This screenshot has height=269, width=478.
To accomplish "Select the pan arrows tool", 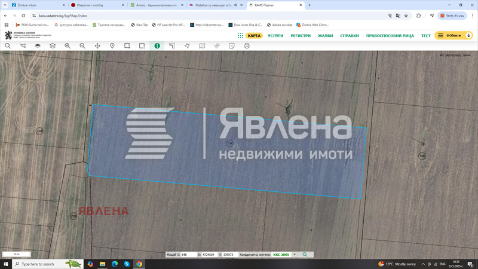I will [x=97, y=45].
